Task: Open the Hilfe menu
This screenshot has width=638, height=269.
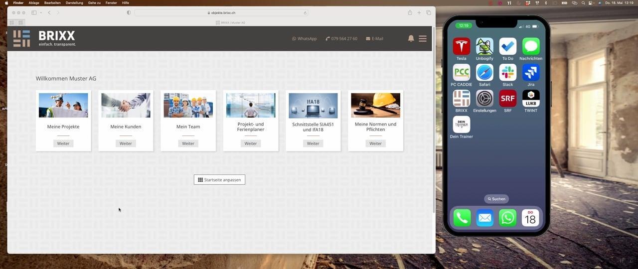Action: pos(126,2)
